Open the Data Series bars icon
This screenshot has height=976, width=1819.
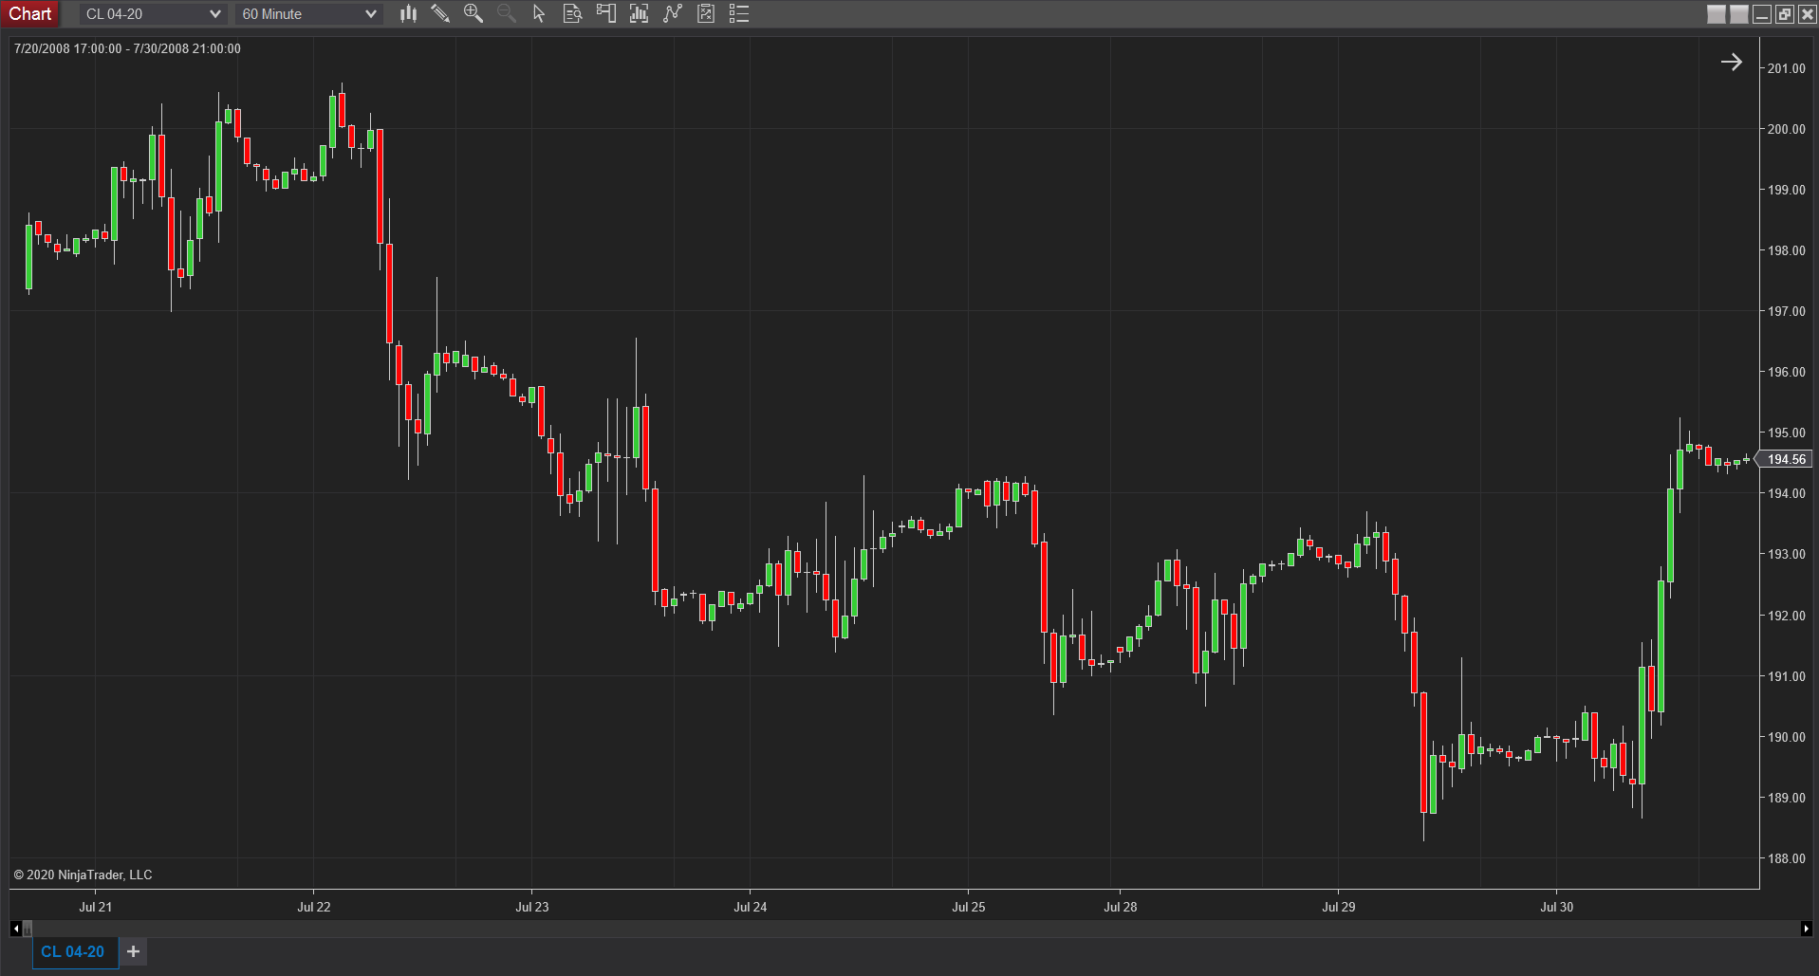click(x=639, y=13)
